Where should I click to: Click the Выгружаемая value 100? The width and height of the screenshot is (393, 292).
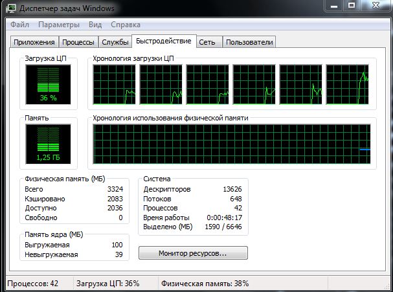[117, 245]
